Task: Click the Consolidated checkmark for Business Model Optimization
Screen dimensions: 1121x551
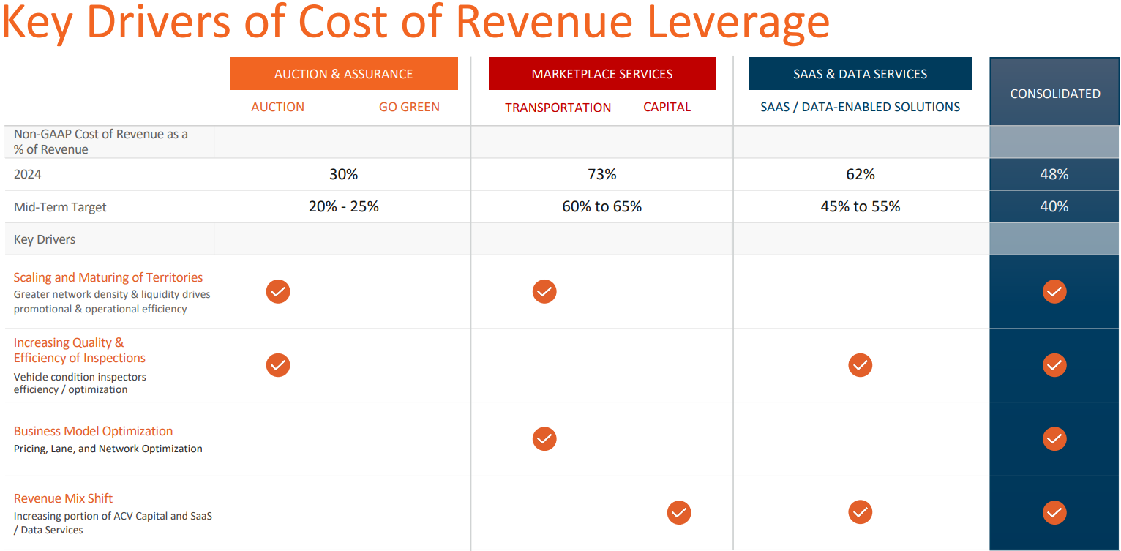Action: [1054, 439]
